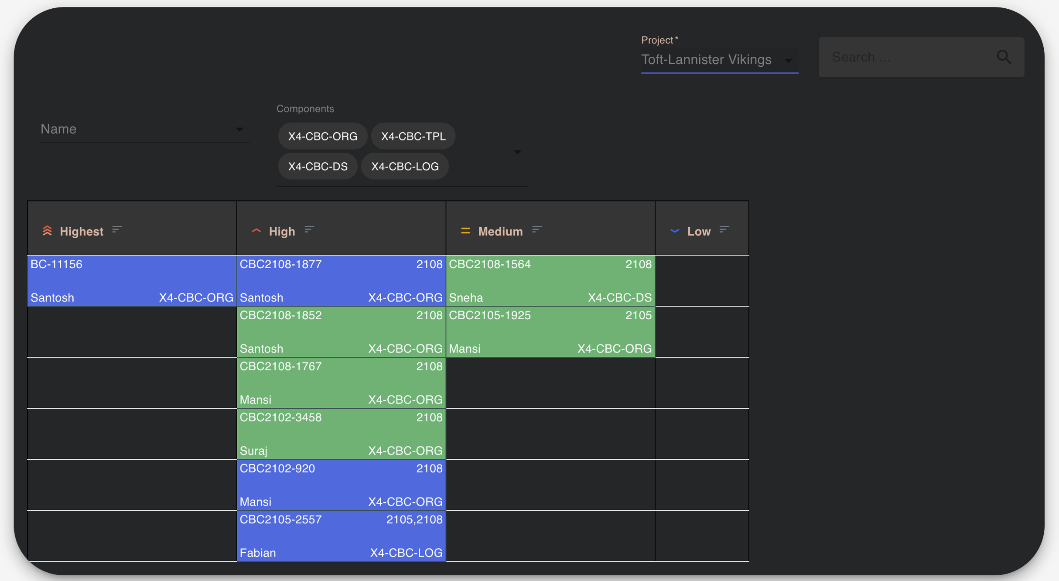Open issue BC-11156 assigned to Santosh
The height and width of the screenshot is (581, 1059).
(132, 280)
